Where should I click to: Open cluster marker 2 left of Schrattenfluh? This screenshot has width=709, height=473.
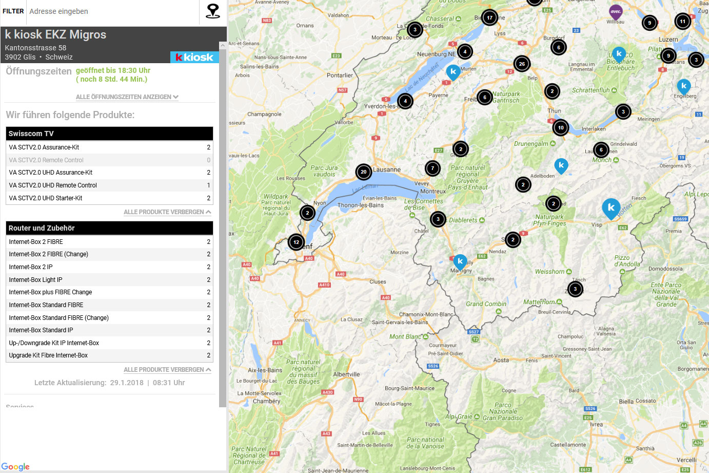pos(552,91)
